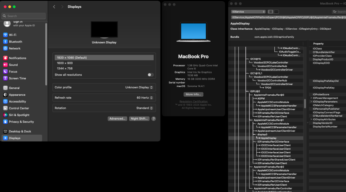
Task: Open the Refresh rate dropdown
Action: [145, 98]
